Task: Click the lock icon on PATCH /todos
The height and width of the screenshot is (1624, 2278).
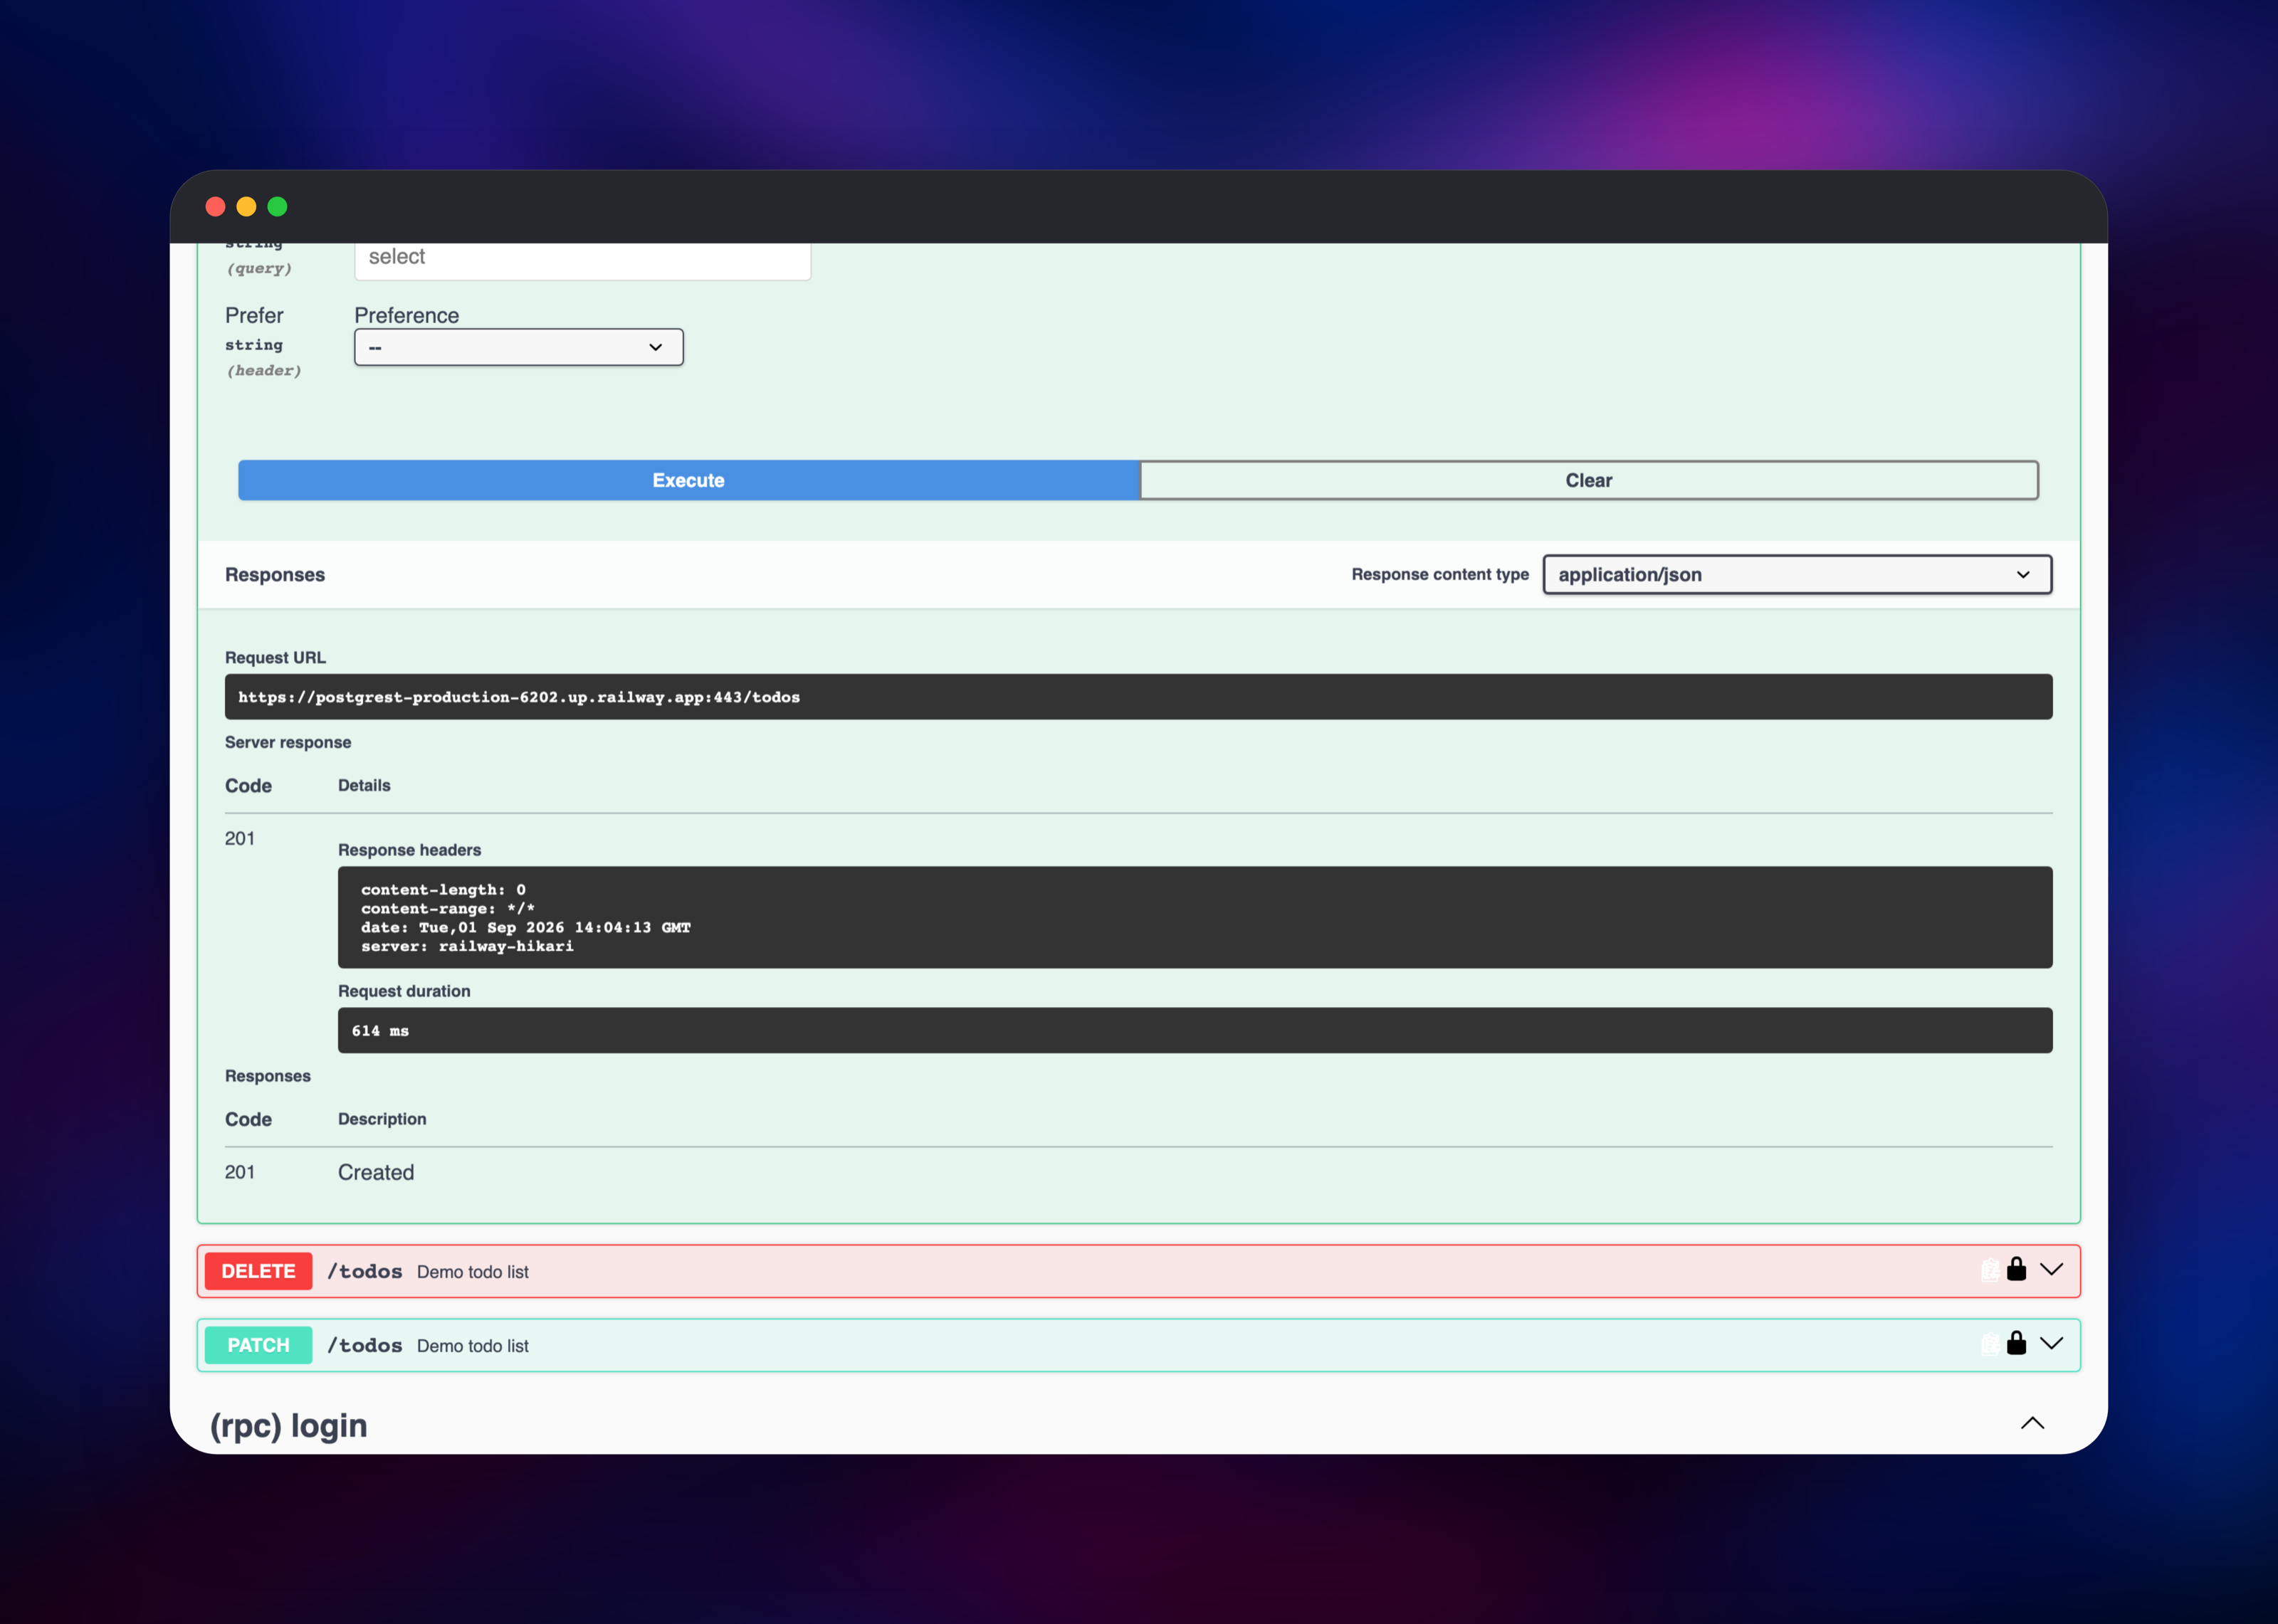Action: tap(2016, 1343)
